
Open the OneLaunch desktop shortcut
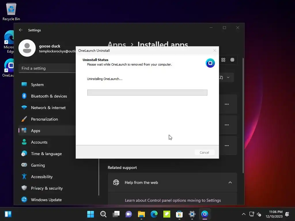[8, 68]
